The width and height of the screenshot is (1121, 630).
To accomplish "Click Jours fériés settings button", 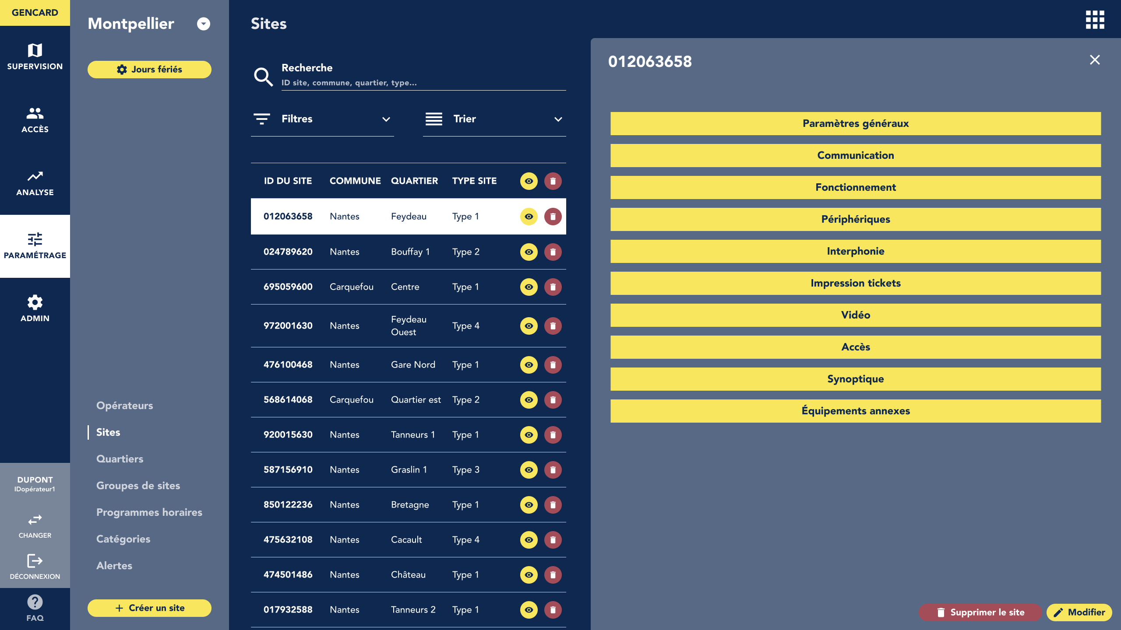I will click(148, 69).
